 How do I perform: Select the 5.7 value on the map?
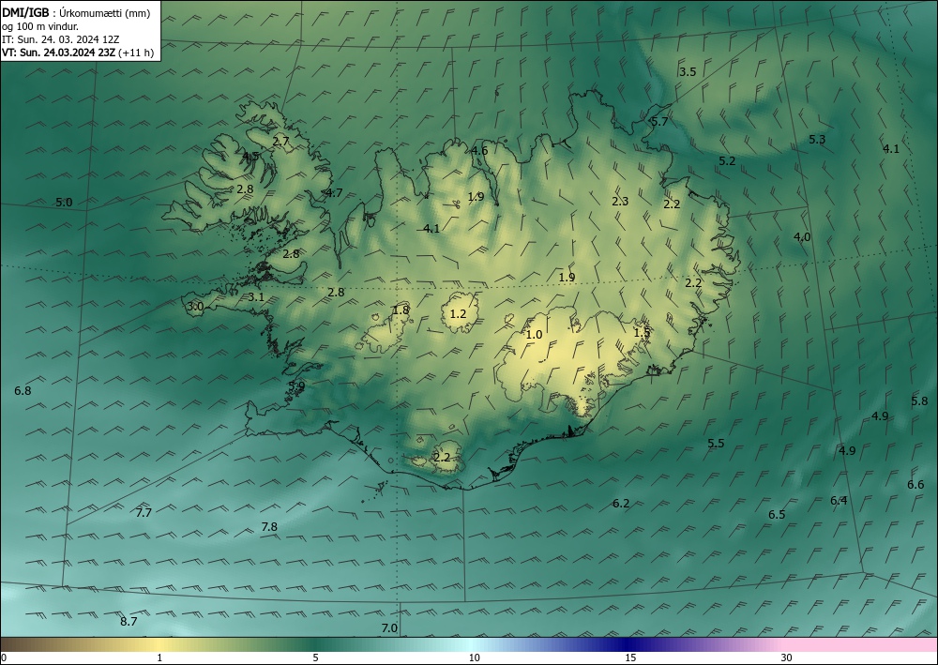point(659,122)
